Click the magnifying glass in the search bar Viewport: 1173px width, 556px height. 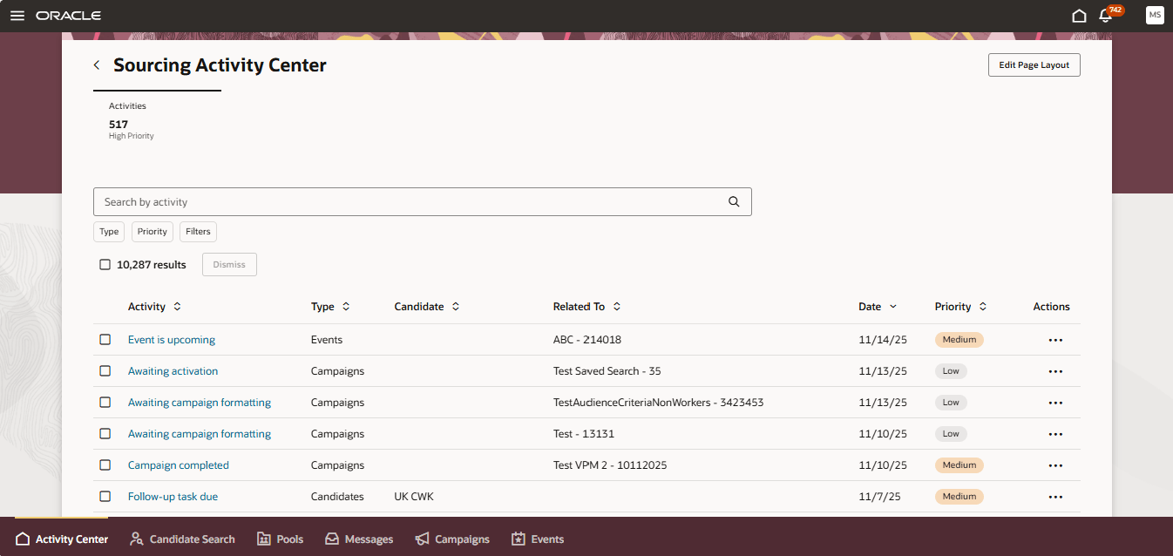(x=733, y=201)
